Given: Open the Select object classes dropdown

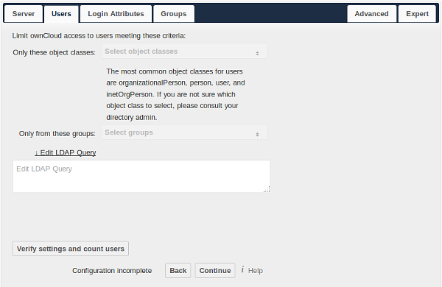Looking at the screenshot, I should (x=184, y=52).
